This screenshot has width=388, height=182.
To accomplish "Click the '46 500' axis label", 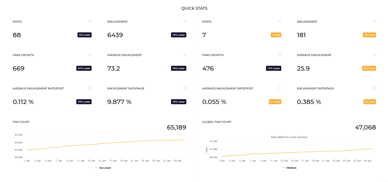I will coord(213,157).
